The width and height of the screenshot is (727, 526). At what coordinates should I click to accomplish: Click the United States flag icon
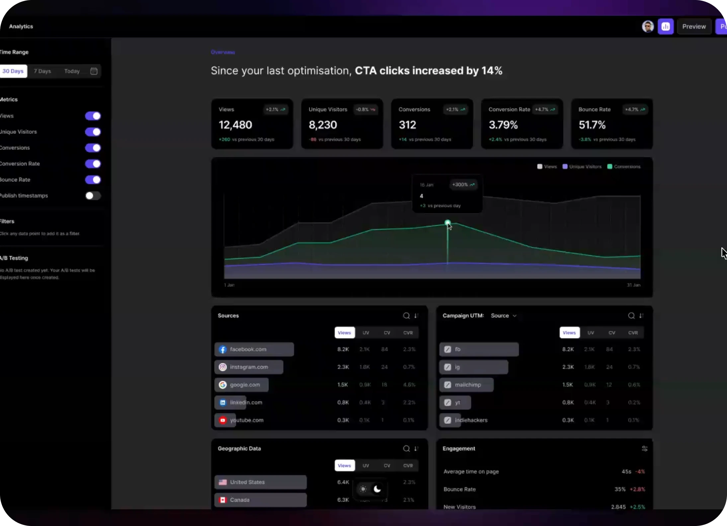coord(223,482)
